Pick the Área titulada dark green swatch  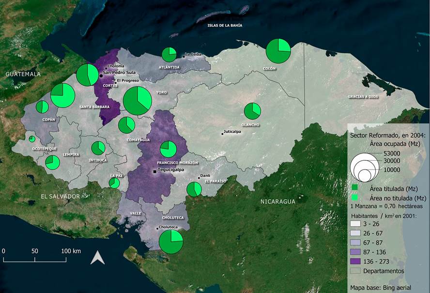(355, 188)
